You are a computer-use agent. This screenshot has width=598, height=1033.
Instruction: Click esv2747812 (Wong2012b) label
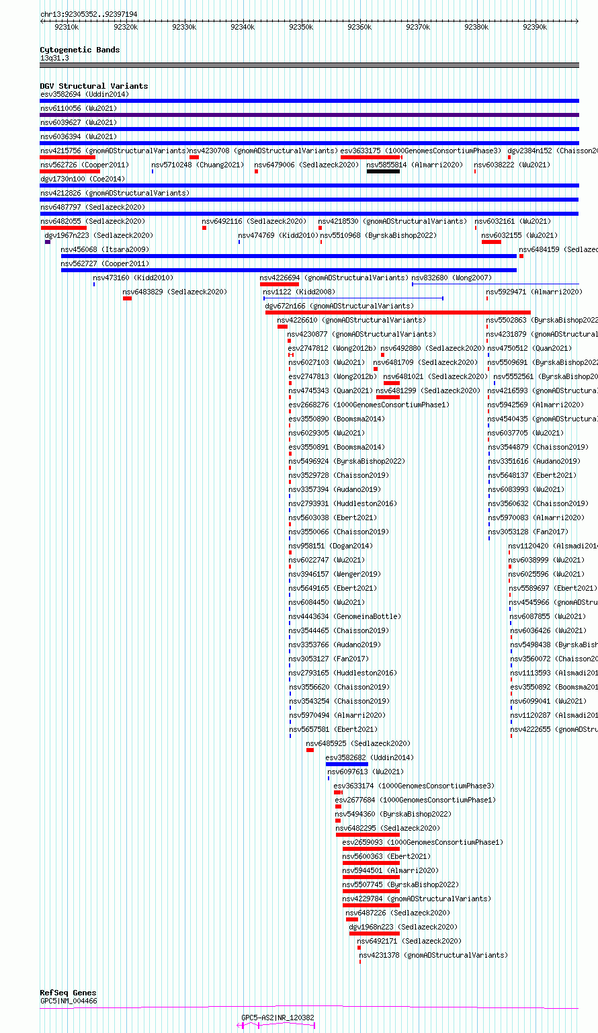pyautogui.click(x=333, y=348)
